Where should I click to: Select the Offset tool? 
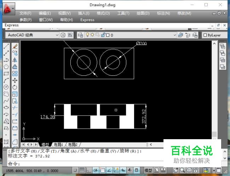coord(15,67)
